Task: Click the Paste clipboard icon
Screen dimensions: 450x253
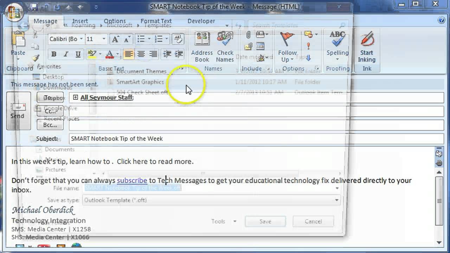Action: [x=18, y=39]
